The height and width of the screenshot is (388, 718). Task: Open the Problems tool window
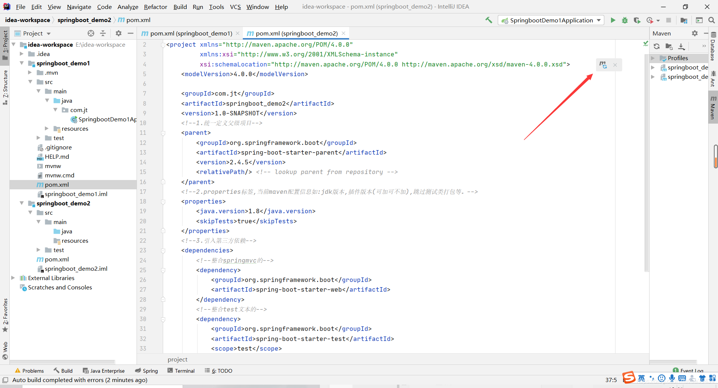[x=29, y=370]
